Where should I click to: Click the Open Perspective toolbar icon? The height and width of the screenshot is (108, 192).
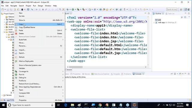tap(181, 9)
